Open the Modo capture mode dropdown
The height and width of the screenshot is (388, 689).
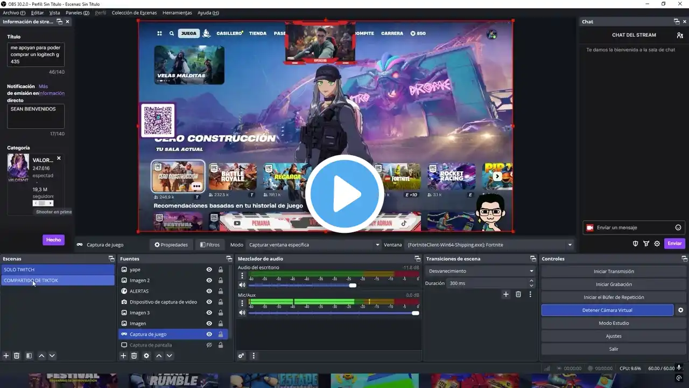(x=314, y=245)
